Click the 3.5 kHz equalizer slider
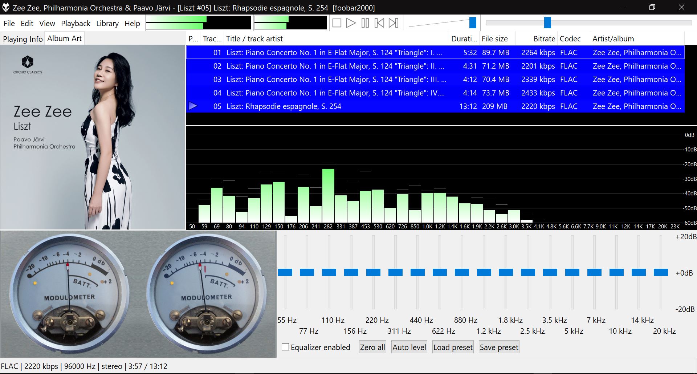The image size is (697, 374). coord(550,272)
